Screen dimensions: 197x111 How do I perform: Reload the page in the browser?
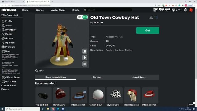9,6
